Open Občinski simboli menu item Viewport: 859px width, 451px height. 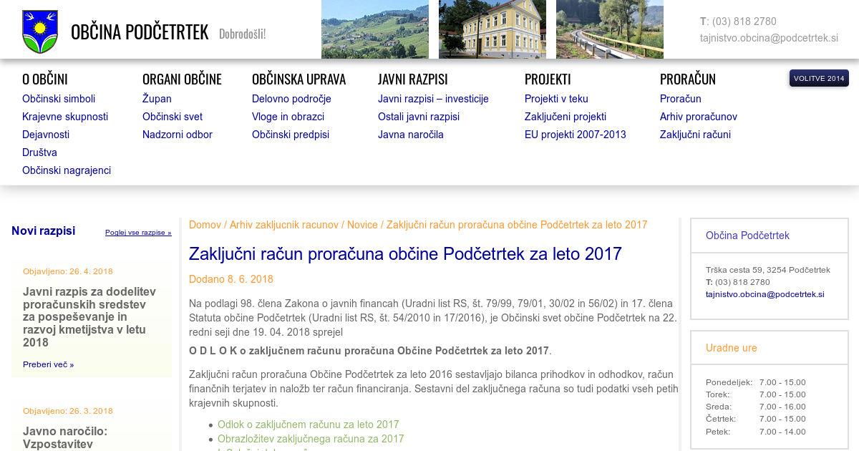(59, 99)
